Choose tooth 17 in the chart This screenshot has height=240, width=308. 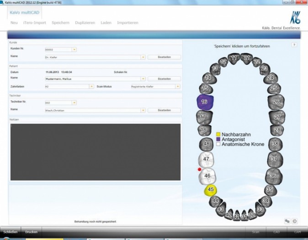click(x=204, y=117)
